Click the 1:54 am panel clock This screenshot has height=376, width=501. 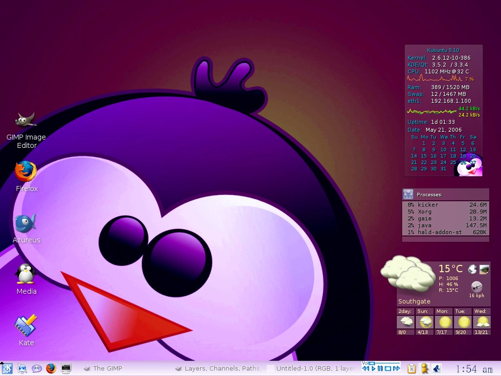coord(474,369)
